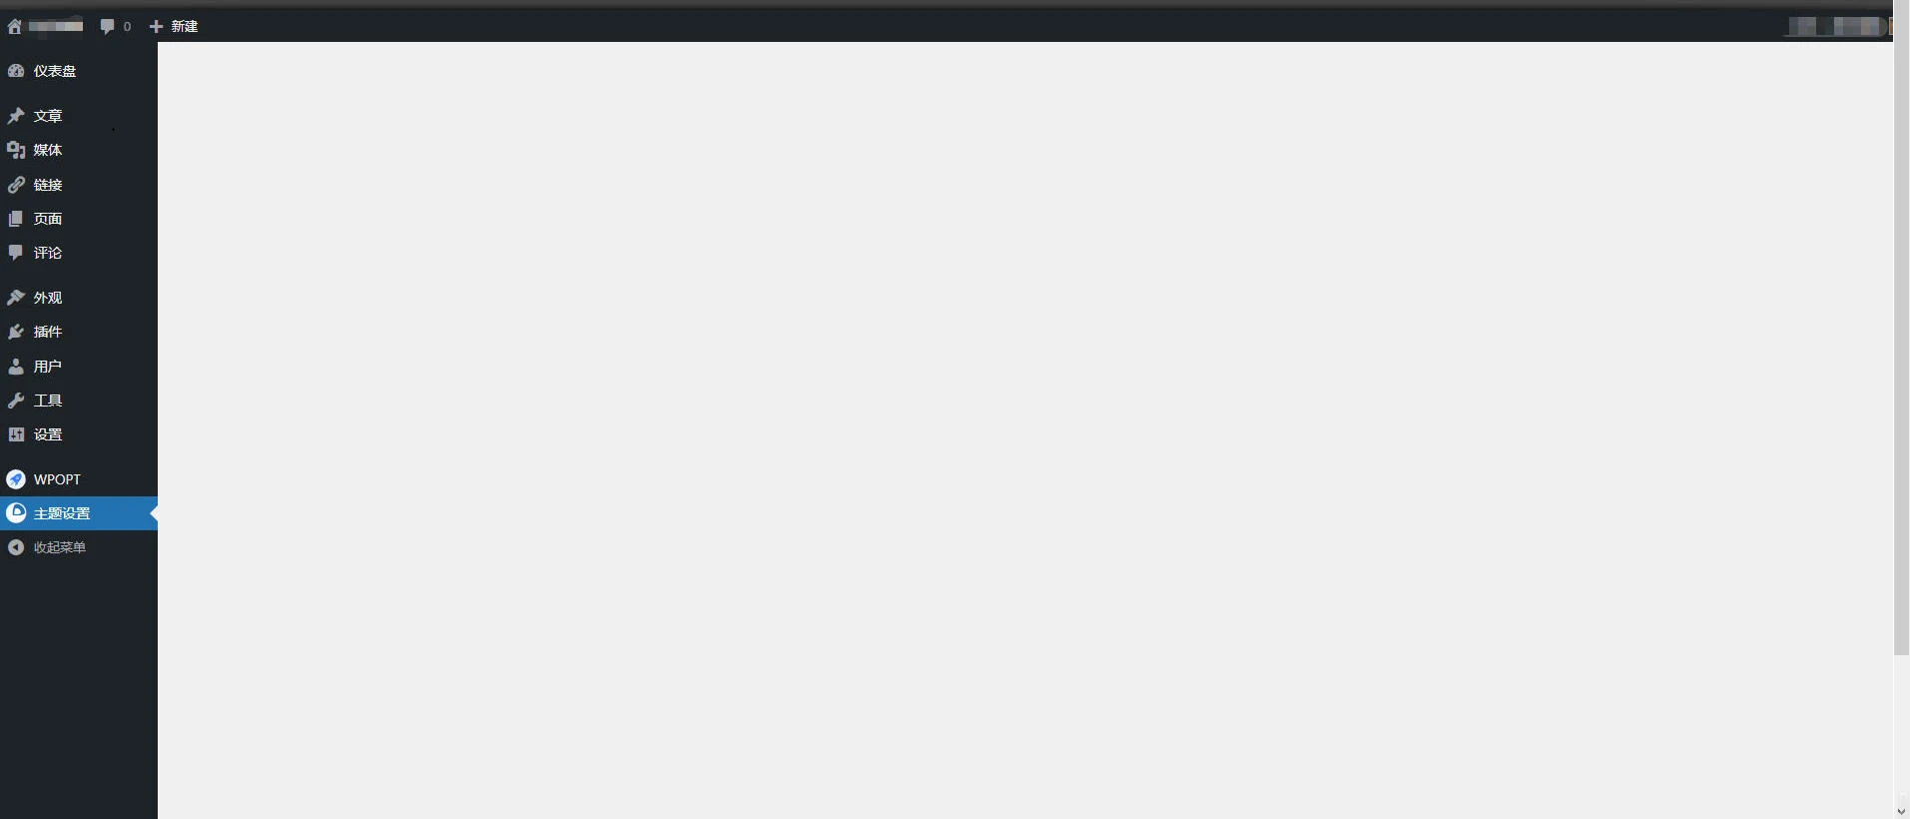1910x819 pixels.
Task: Select the 主题设置 menu item
Action: pos(79,513)
